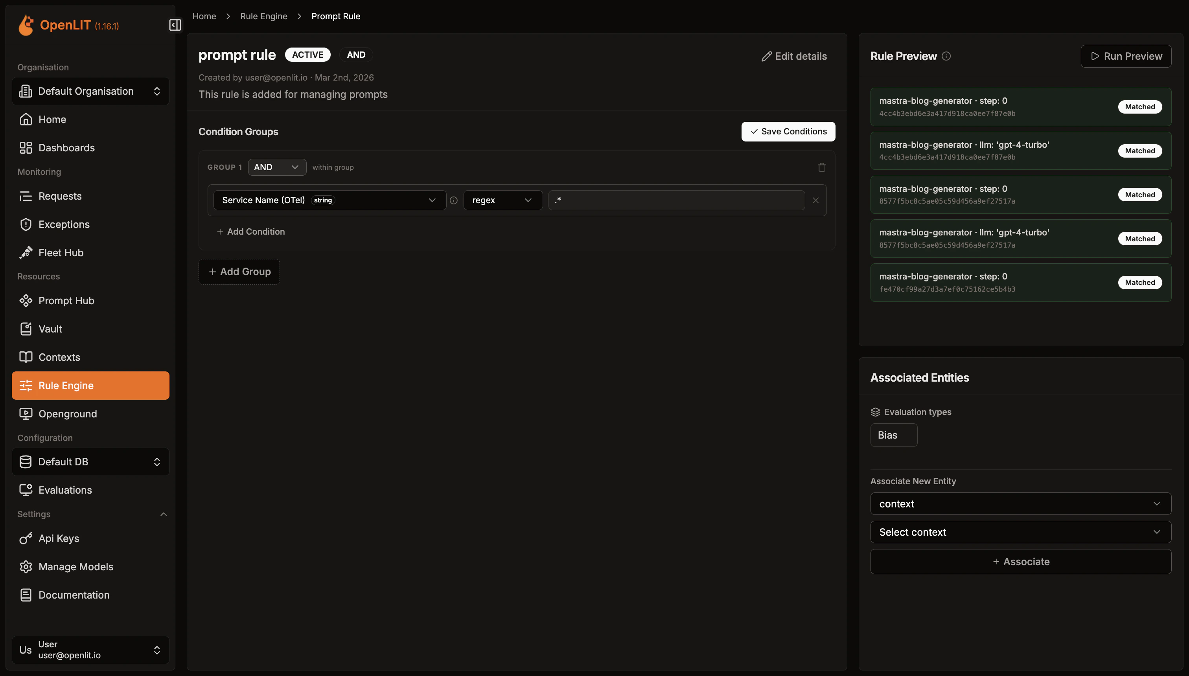Remove the Service Name condition row

pyautogui.click(x=815, y=200)
